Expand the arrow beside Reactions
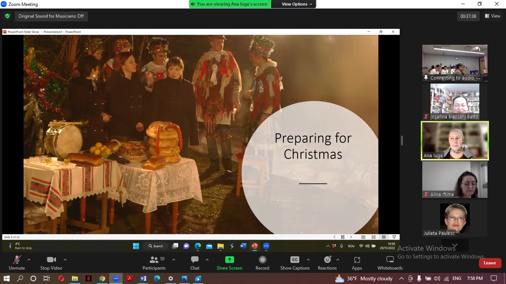This screenshot has width=506, height=284. click(338, 260)
